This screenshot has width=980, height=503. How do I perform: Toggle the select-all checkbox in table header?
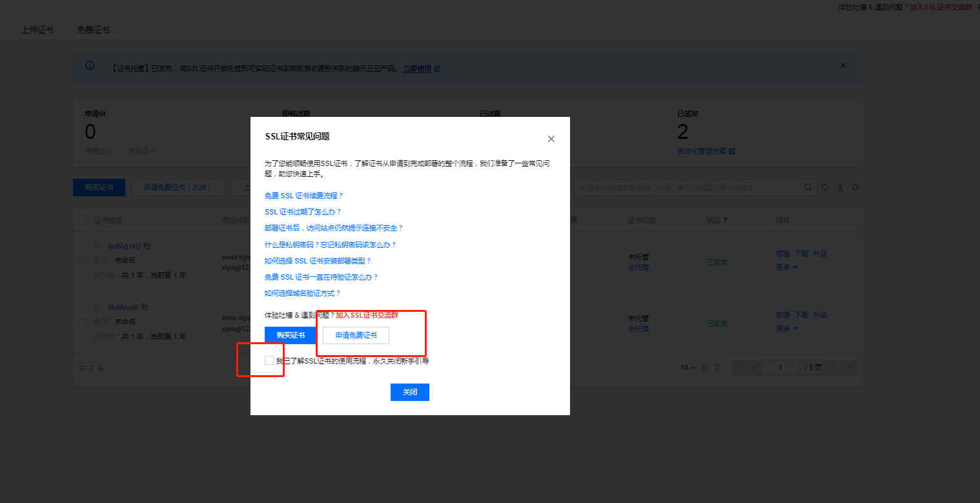(x=83, y=220)
